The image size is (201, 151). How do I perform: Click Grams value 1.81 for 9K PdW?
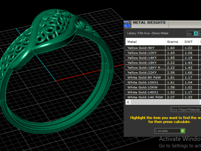pos(171,78)
